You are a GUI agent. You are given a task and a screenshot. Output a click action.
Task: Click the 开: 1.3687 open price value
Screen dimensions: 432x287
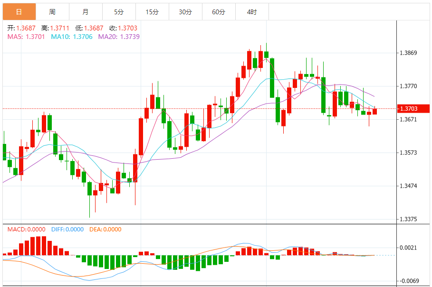21,28
